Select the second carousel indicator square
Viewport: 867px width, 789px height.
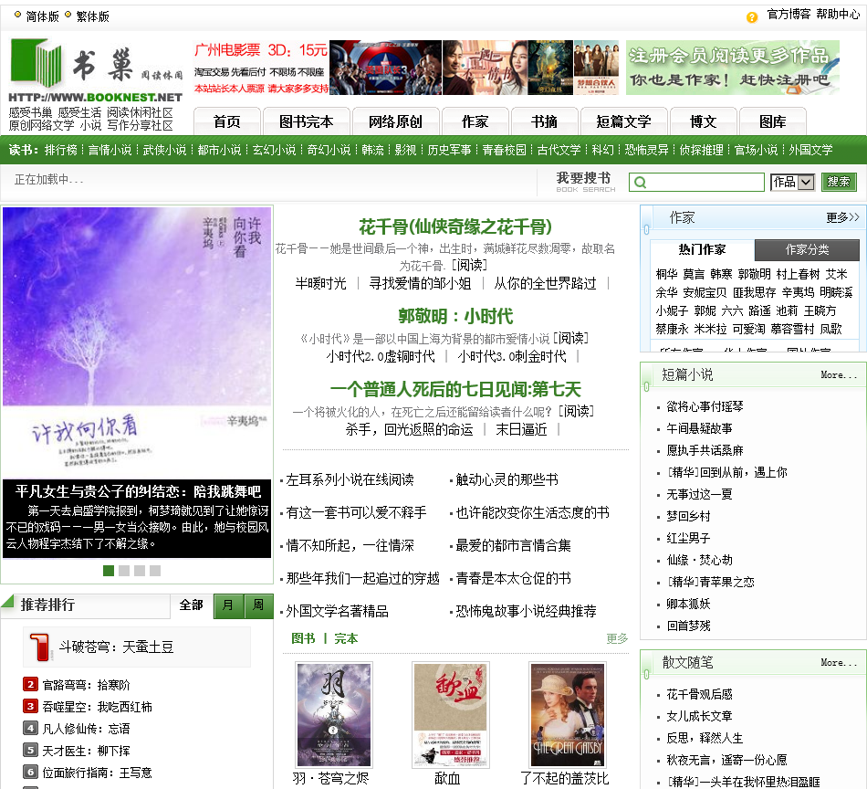click(x=124, y=571)
